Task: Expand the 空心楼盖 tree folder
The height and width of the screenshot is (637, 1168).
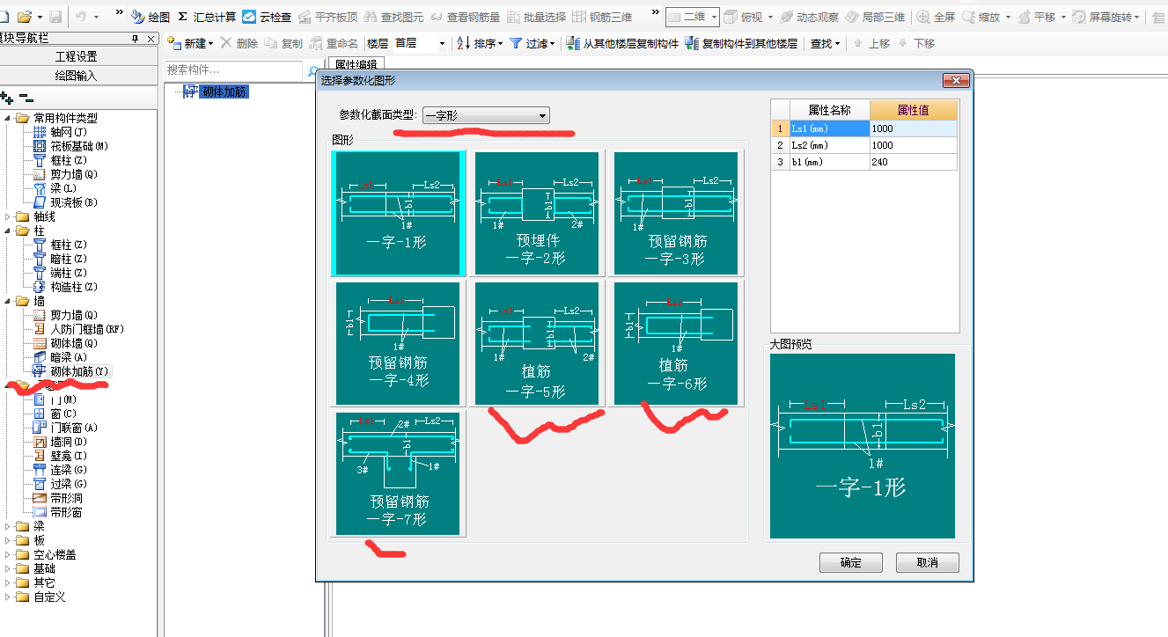Action: pyautogui.click(x=10, y=554)
